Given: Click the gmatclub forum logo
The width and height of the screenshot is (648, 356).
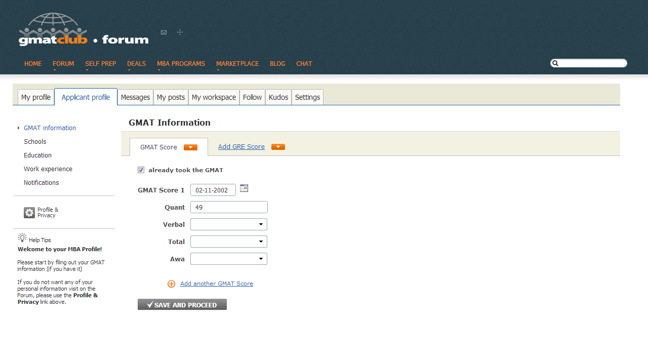Looking at the screenshot, I should [84, 30].
